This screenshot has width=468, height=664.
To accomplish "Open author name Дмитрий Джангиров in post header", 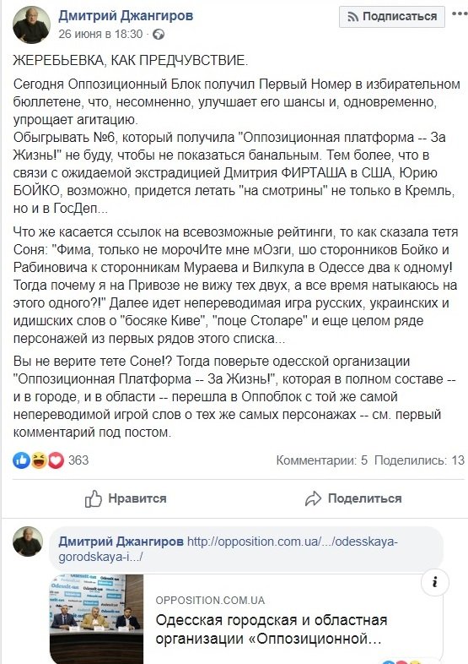I will (x=126, y=16).
